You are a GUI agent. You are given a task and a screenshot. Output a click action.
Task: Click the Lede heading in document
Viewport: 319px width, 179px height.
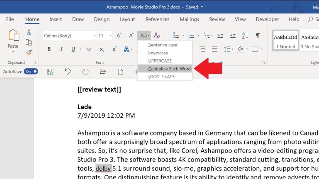click(85, 106)
